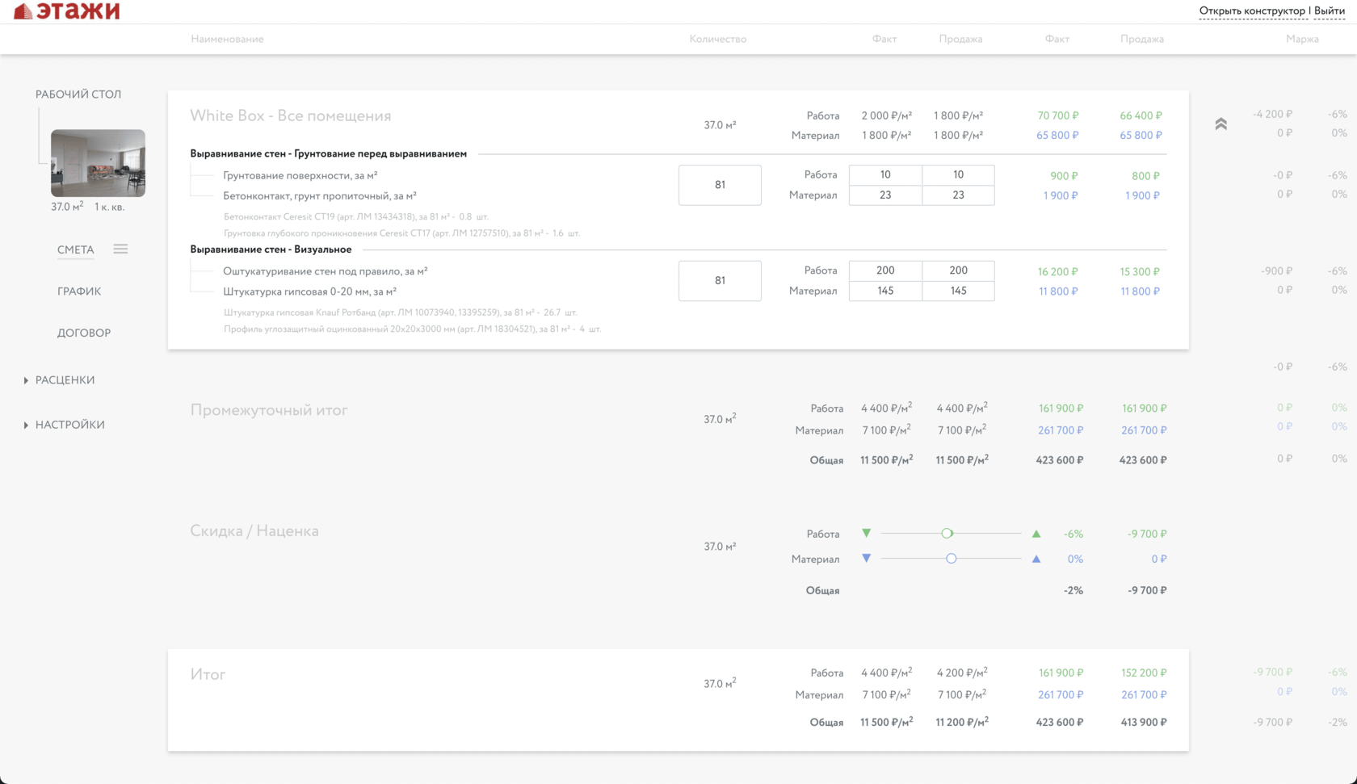Viewport: 1357px width, 784px height.
Task: Click the Этажи logo icon
Action: coord(23,11)
